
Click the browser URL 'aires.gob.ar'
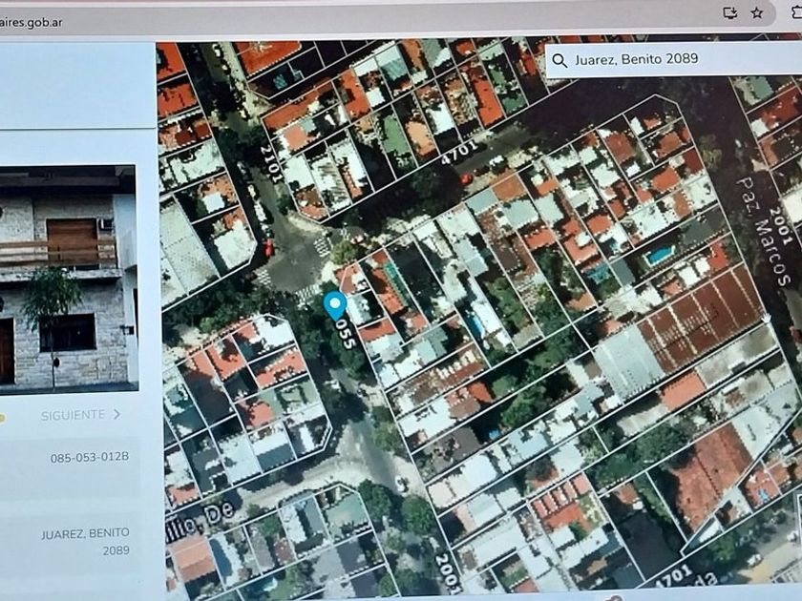coord(31,23)
